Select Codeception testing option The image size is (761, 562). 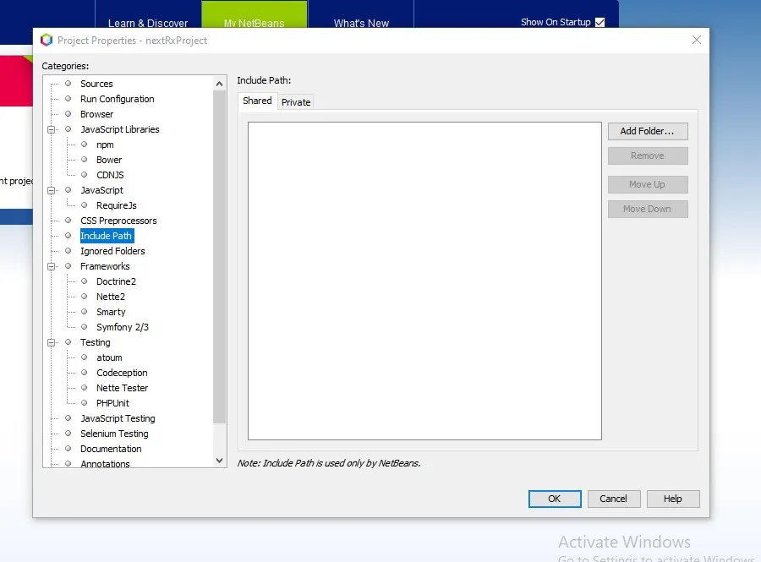click(122, 373)
